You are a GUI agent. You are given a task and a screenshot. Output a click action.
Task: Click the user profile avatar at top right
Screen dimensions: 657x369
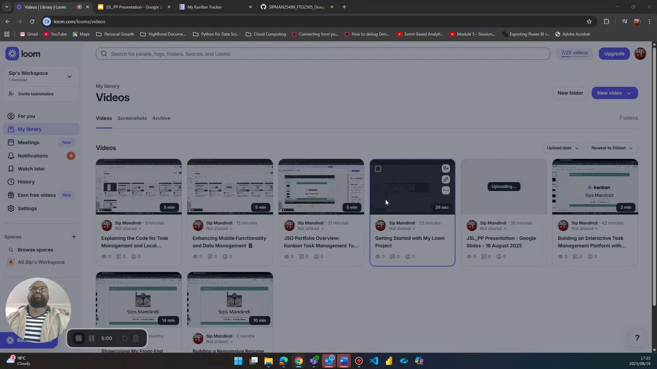tap(640, 53)
